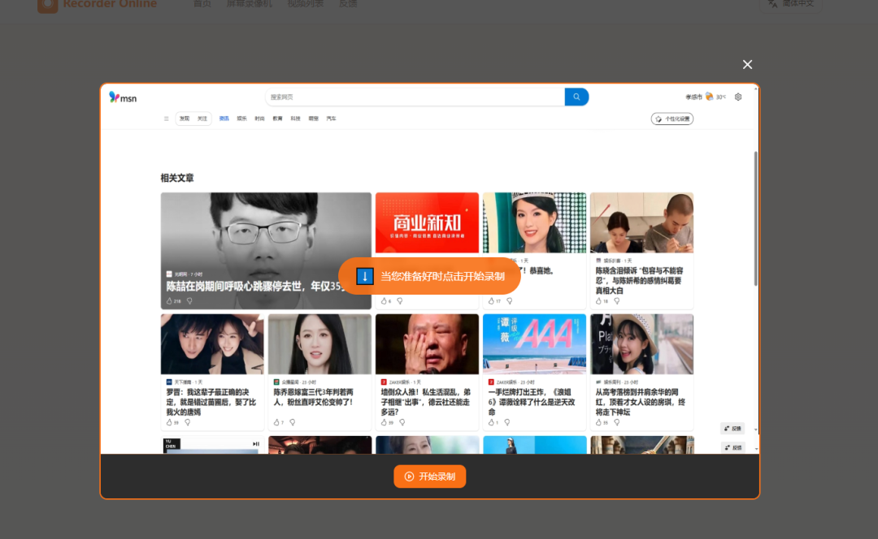Click the blue search magnifier button
The height and width of the screenshot is (539, 878).
[576, 97]
